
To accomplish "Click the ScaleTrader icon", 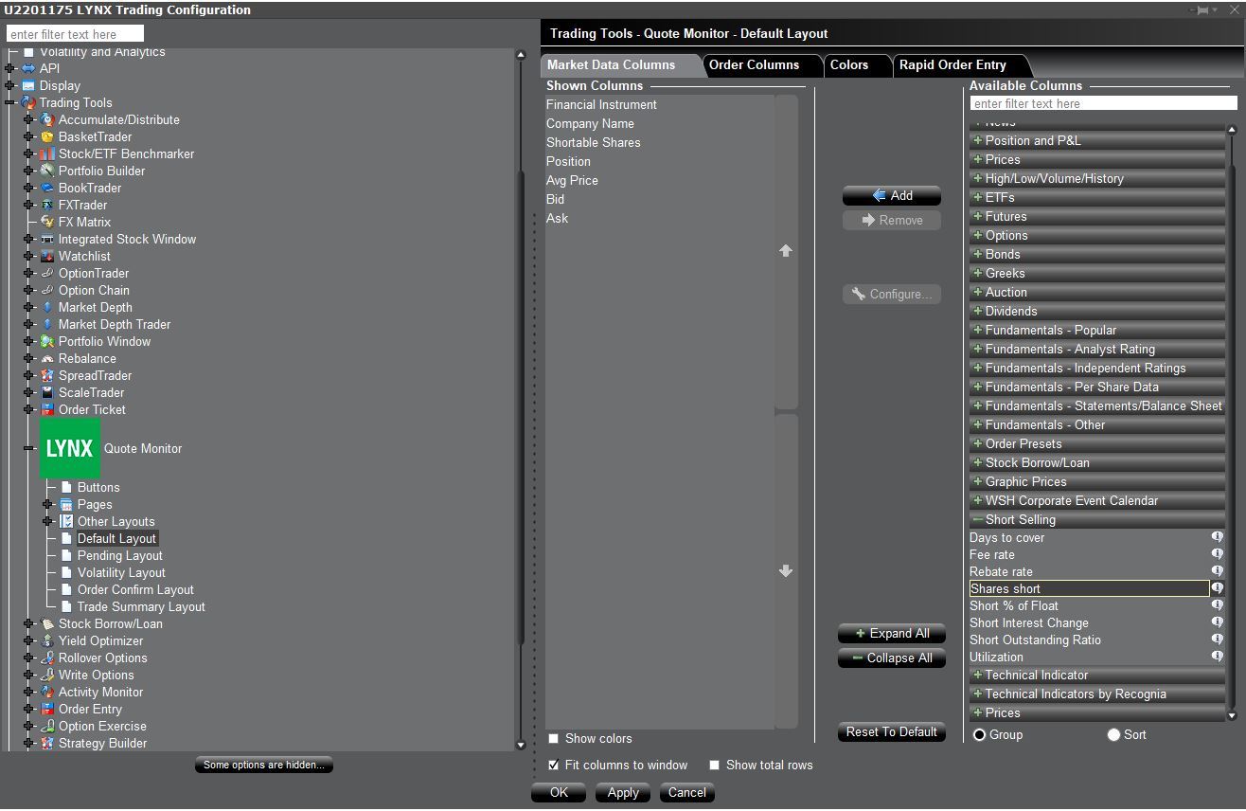I will tap(47, 393).
